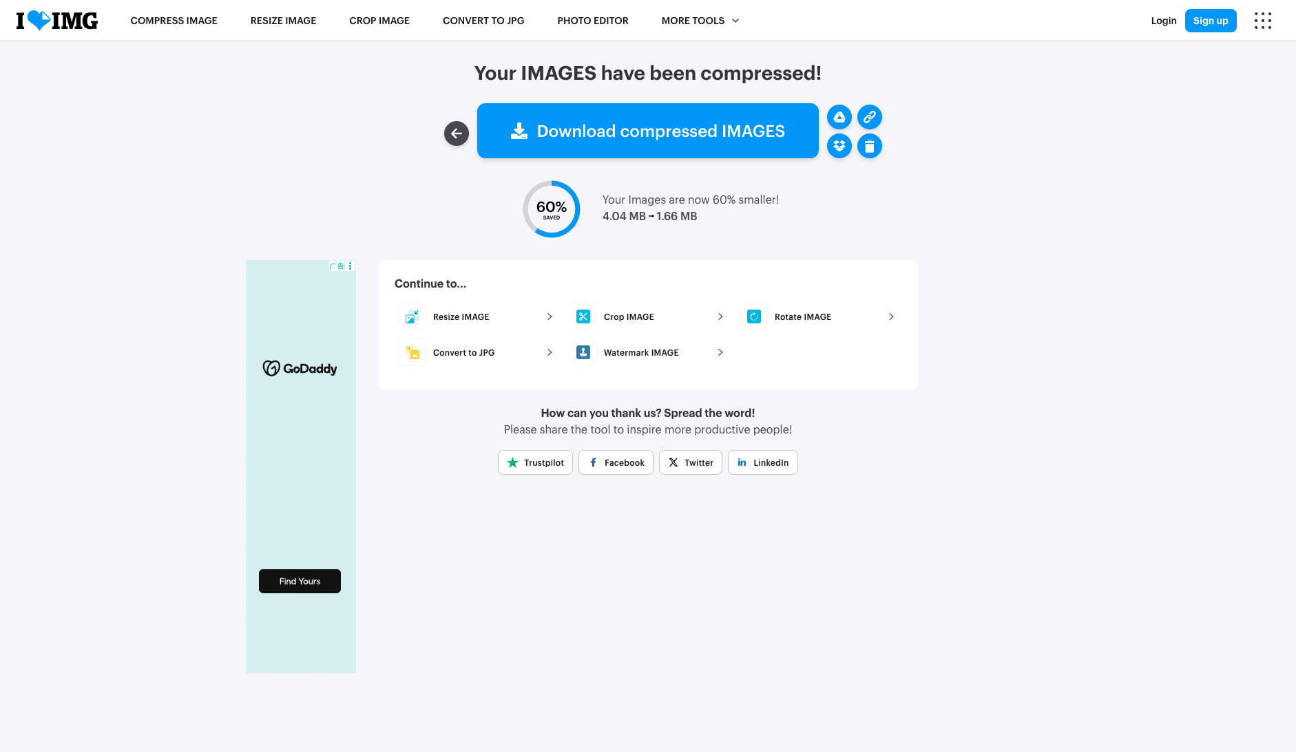Viewport: 1296px width, 752px height.
Task: Click the '4.04 MB → 1.66 MB' text
Action: coord(649,216)
